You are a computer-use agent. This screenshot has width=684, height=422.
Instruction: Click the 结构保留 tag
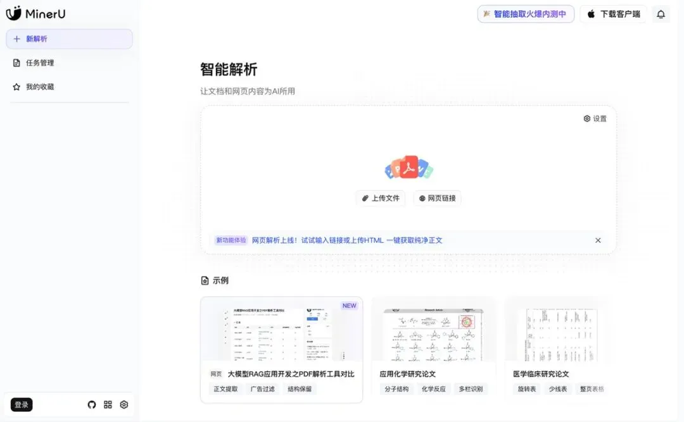[x=300, y=389]
